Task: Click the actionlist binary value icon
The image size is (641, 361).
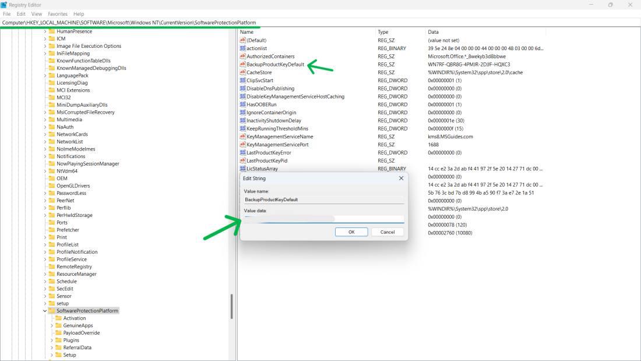Action: [x=242, y=48]
